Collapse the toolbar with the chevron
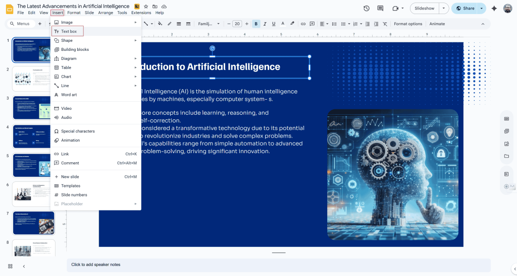The height and width of the screenshot is (276, 517). point(483,24)
